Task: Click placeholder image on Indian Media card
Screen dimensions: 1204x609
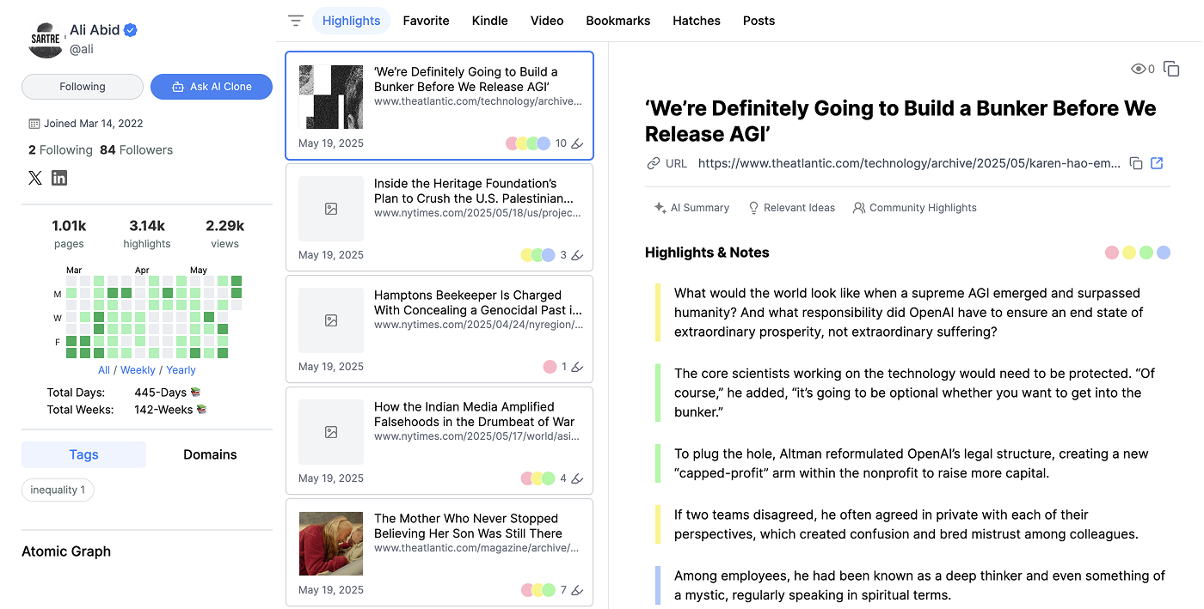Action: [331, 432]
